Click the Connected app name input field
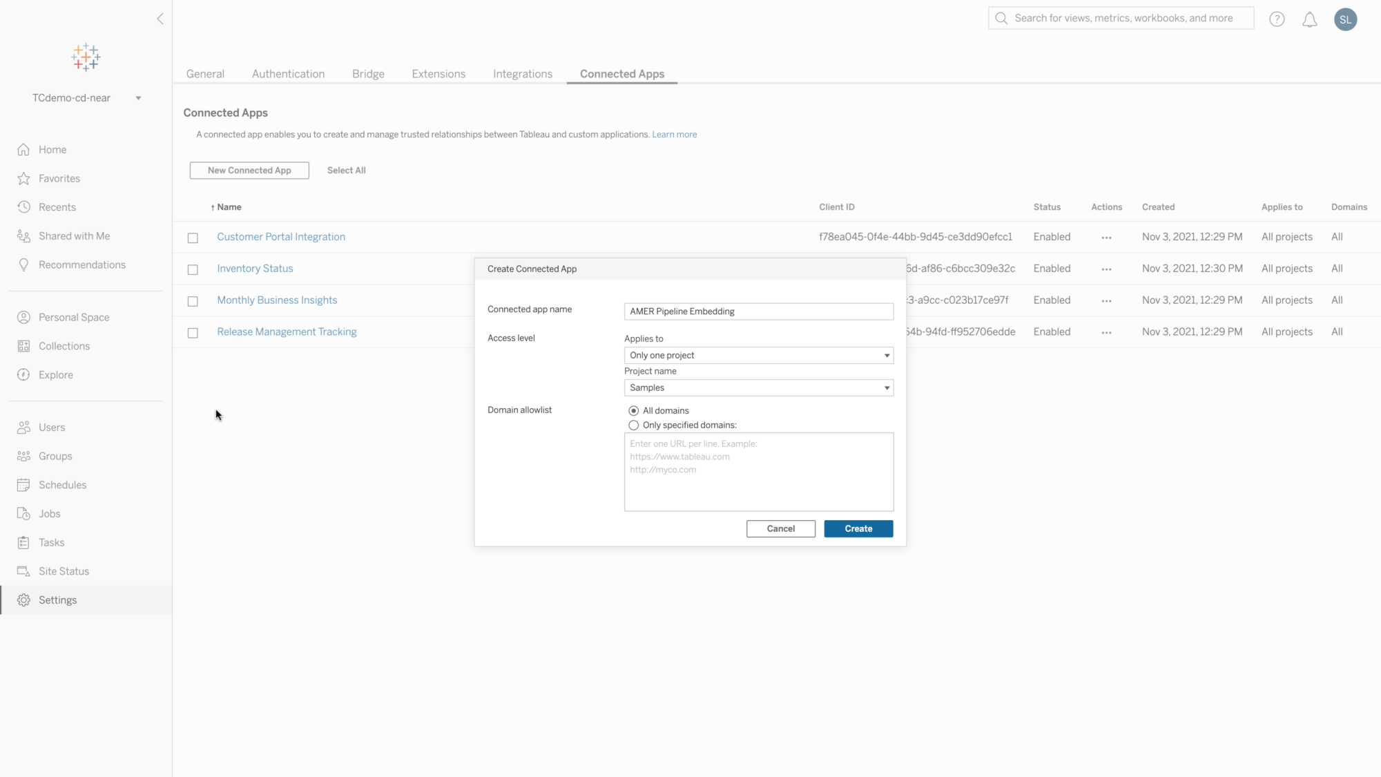The width and height of the screenshot is (1381, 777). [x=759, y=311]
